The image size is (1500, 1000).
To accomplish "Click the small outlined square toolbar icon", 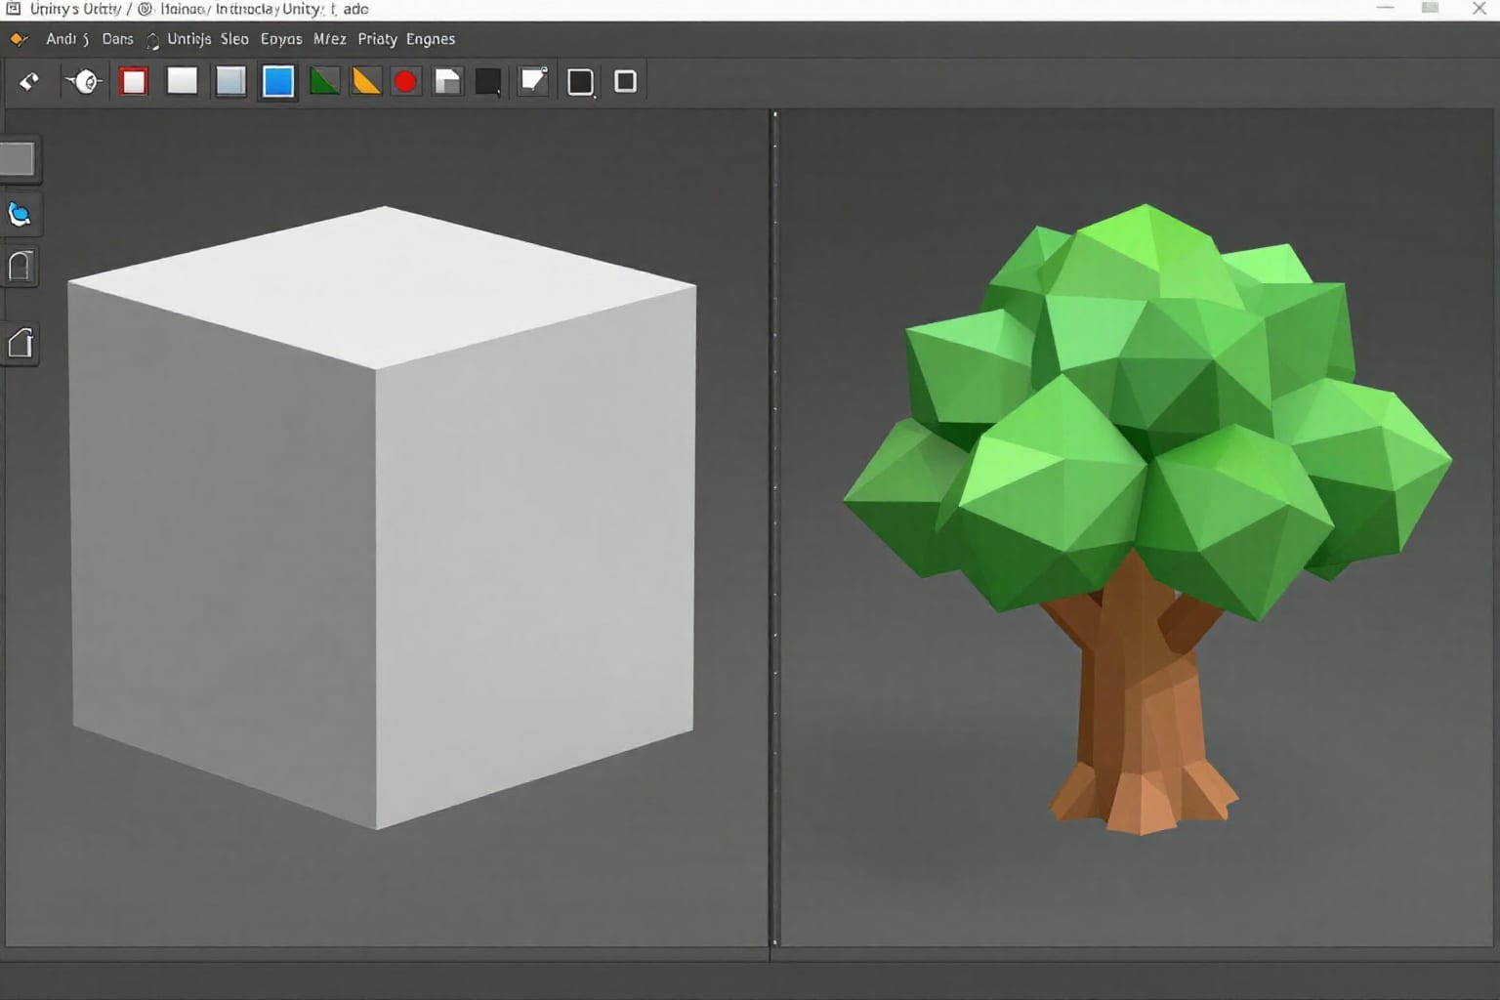I will click(x=626, y=81).
